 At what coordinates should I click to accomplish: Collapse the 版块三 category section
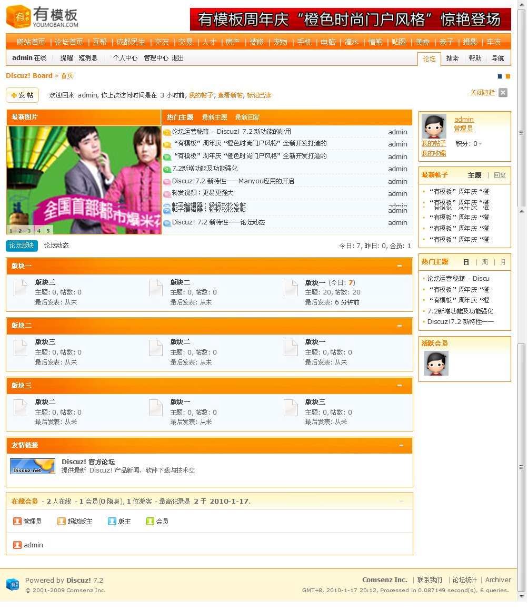click(x=400, y=385)
